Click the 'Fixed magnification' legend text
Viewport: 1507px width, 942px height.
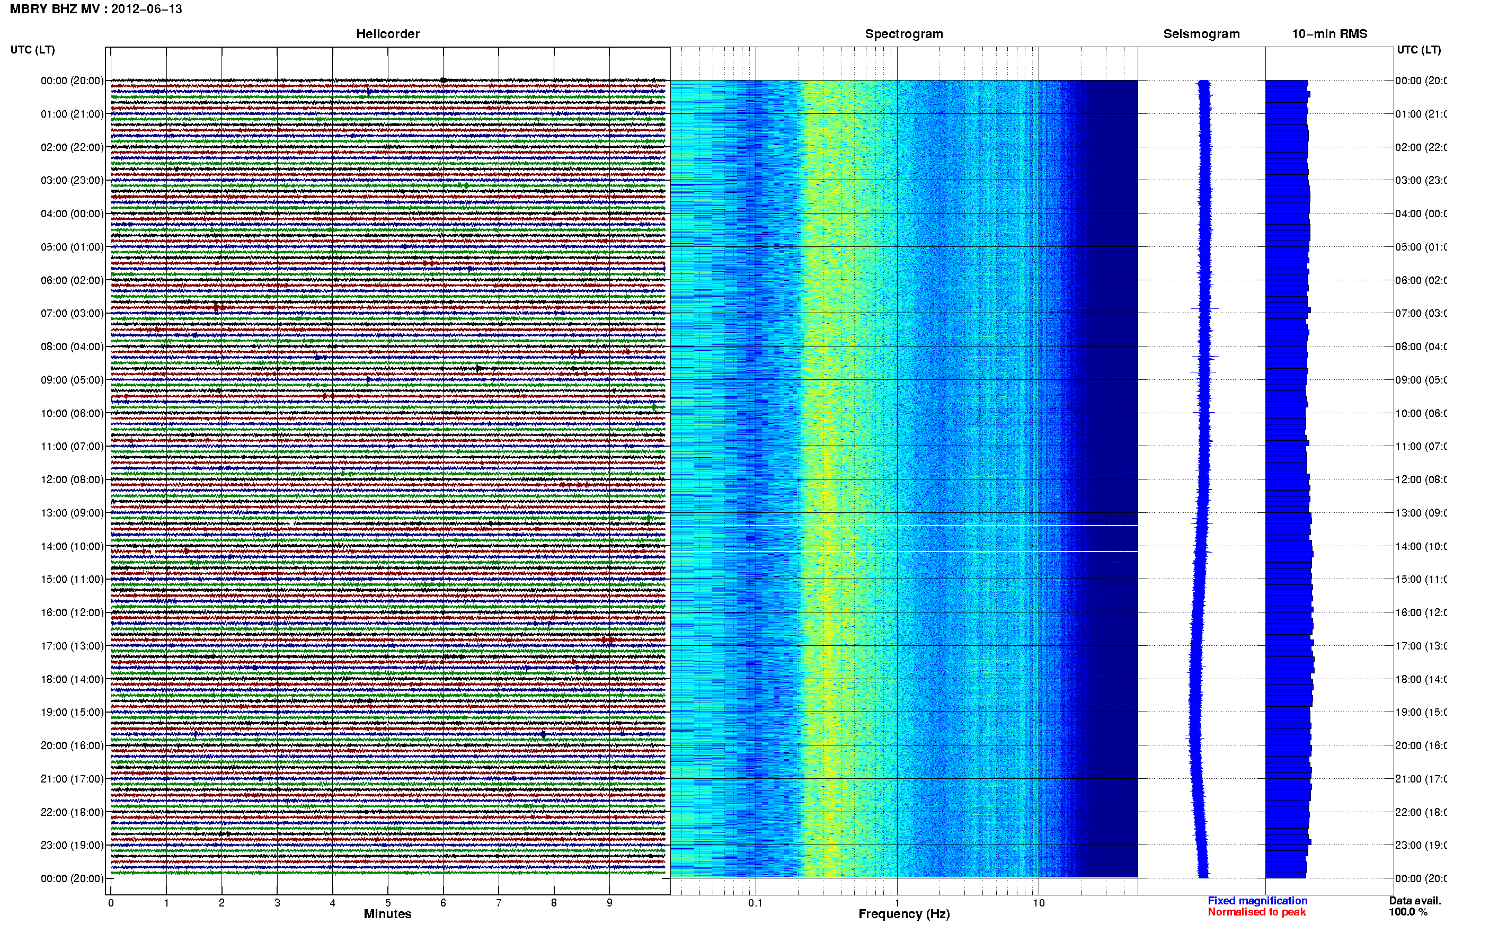(1257, 901)
